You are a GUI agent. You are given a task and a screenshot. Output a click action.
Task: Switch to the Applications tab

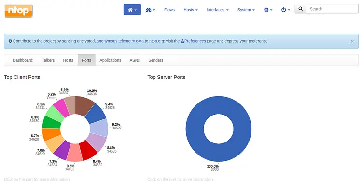pyautogui.click(x=111, y=60)
